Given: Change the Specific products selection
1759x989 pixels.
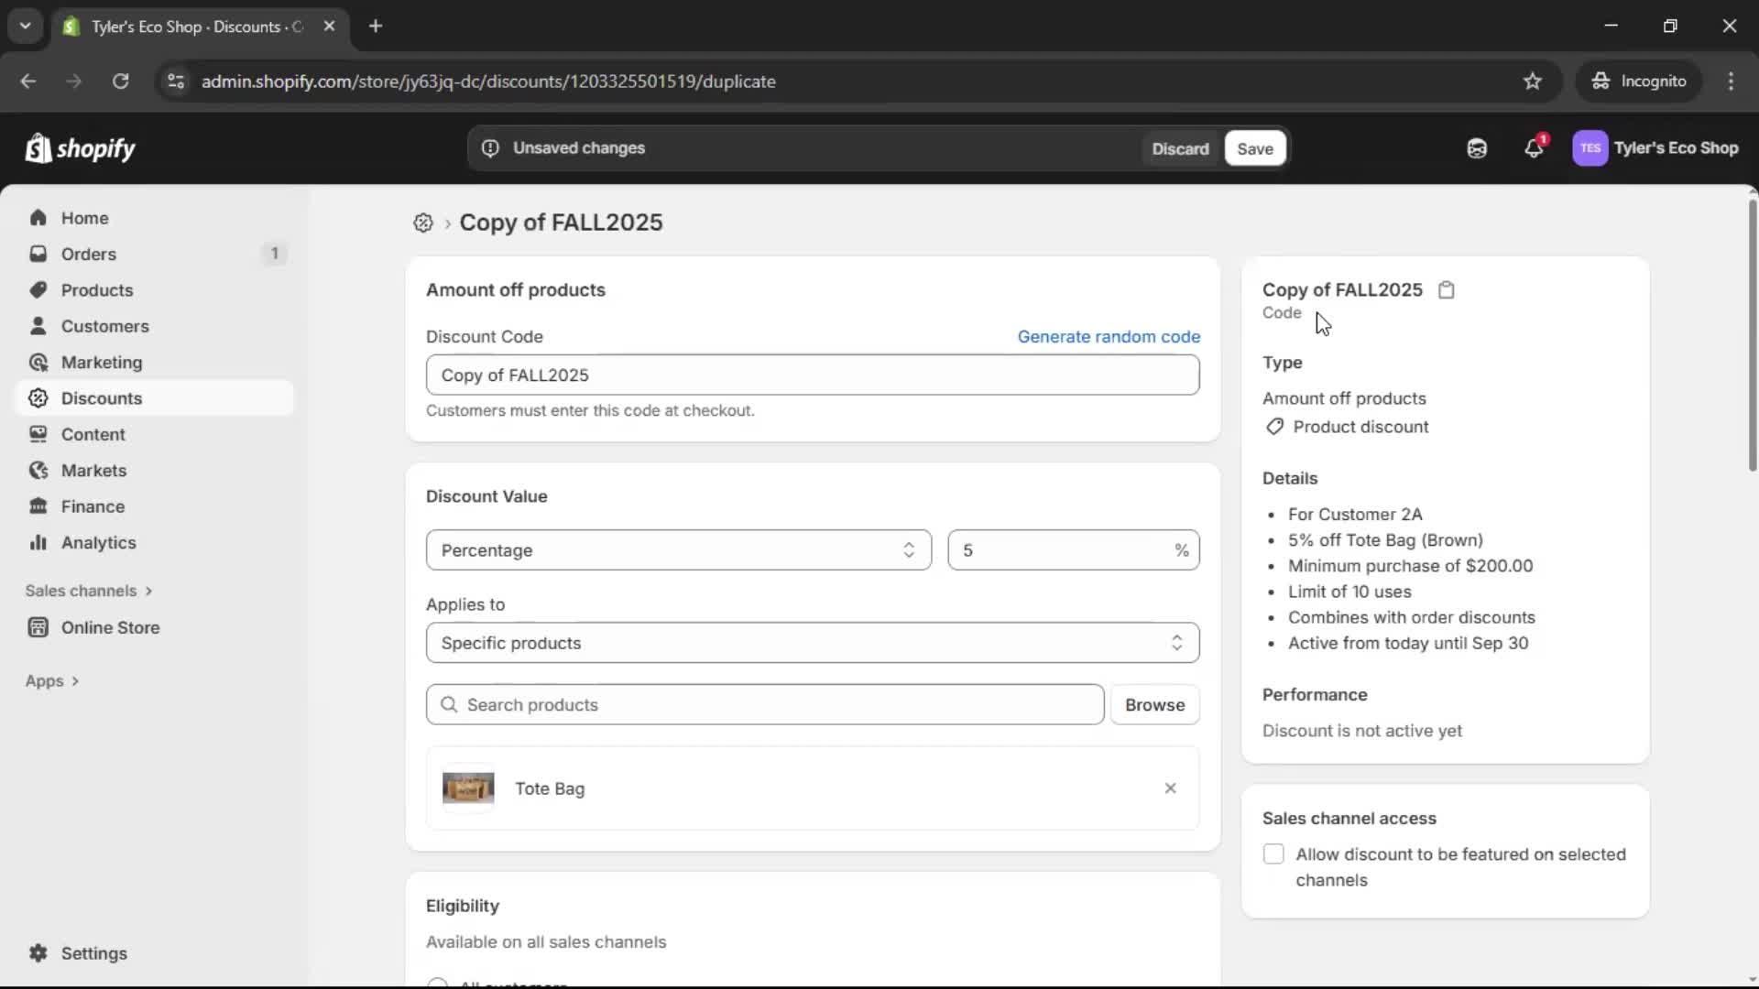Looking at the screenshot, I should click(x=812, y=643).
